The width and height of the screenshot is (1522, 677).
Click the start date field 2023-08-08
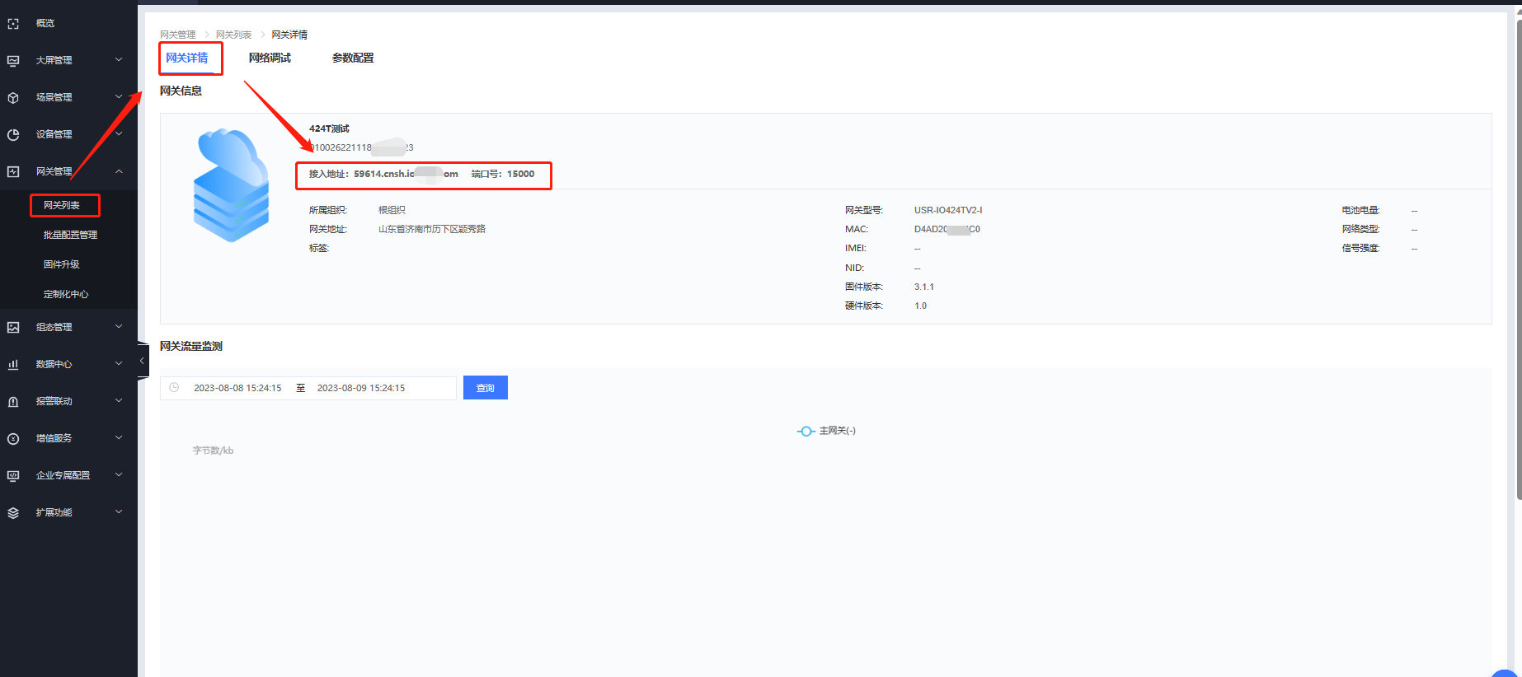point(237,388)
